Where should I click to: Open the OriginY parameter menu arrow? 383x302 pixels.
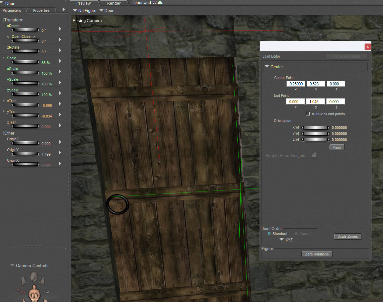[x=60, y=153]
